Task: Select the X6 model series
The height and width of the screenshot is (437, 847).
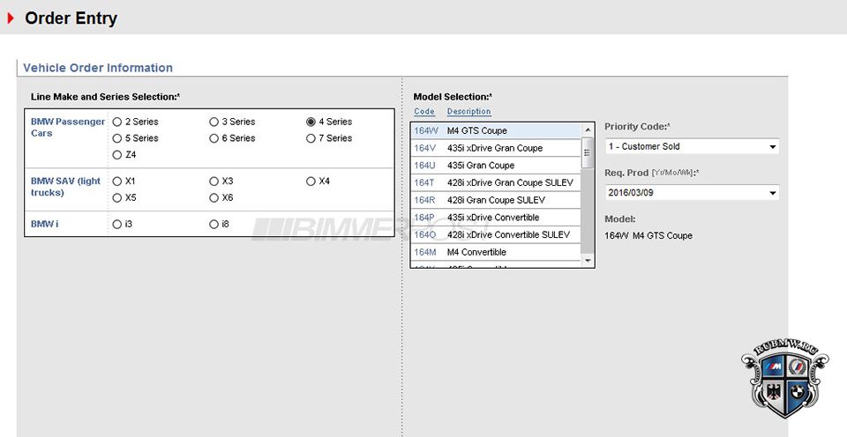Action: (x=214, y=198)
